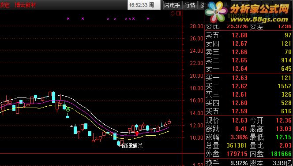Screen dimensions: 293x166
Task: Click the 回调截杀 signal label
Action: [132, 146]
